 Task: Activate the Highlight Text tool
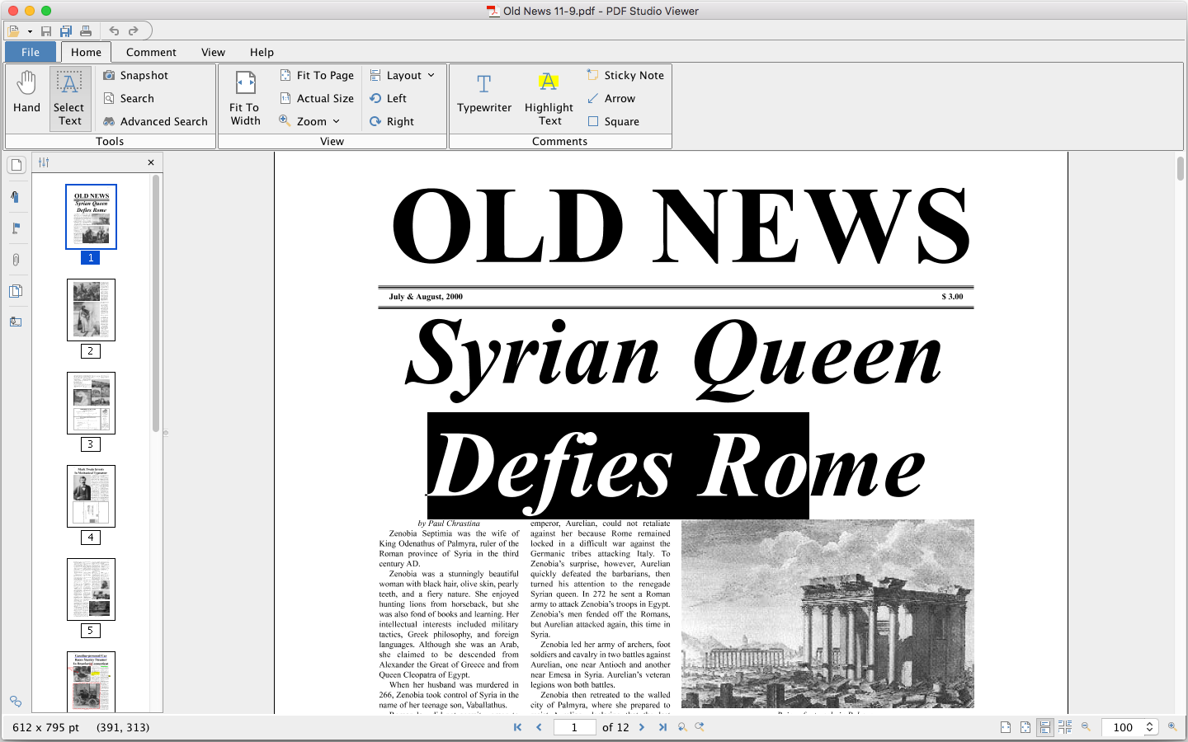coord(549,98)
